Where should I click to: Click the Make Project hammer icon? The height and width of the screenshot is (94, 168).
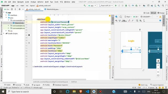(85, 5)
